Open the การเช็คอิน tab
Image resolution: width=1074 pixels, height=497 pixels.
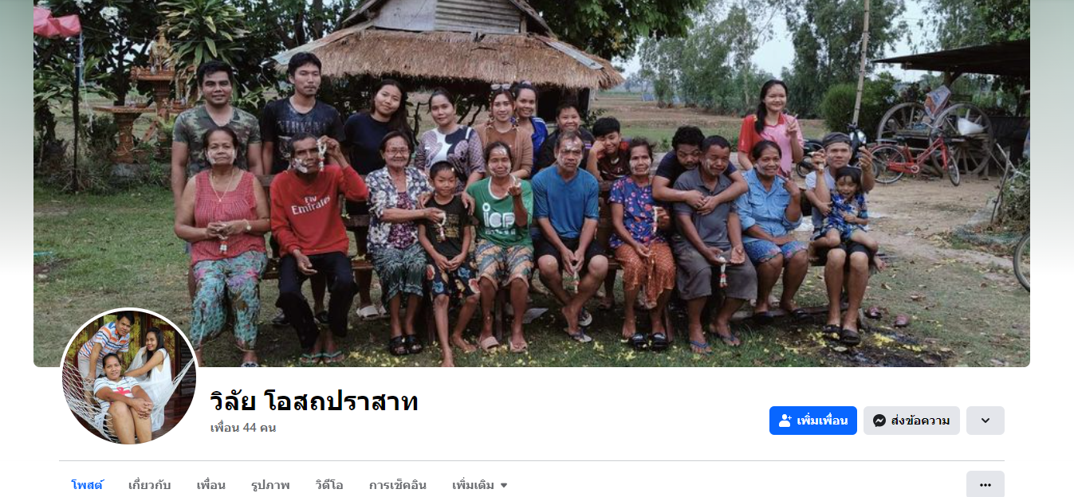point(398,484)
